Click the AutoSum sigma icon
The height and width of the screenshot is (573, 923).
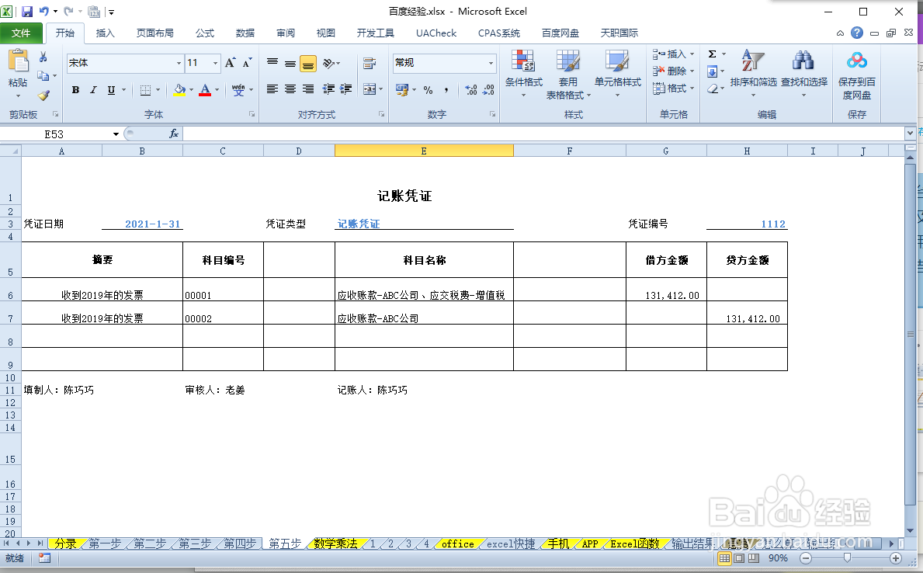point(713,54)
